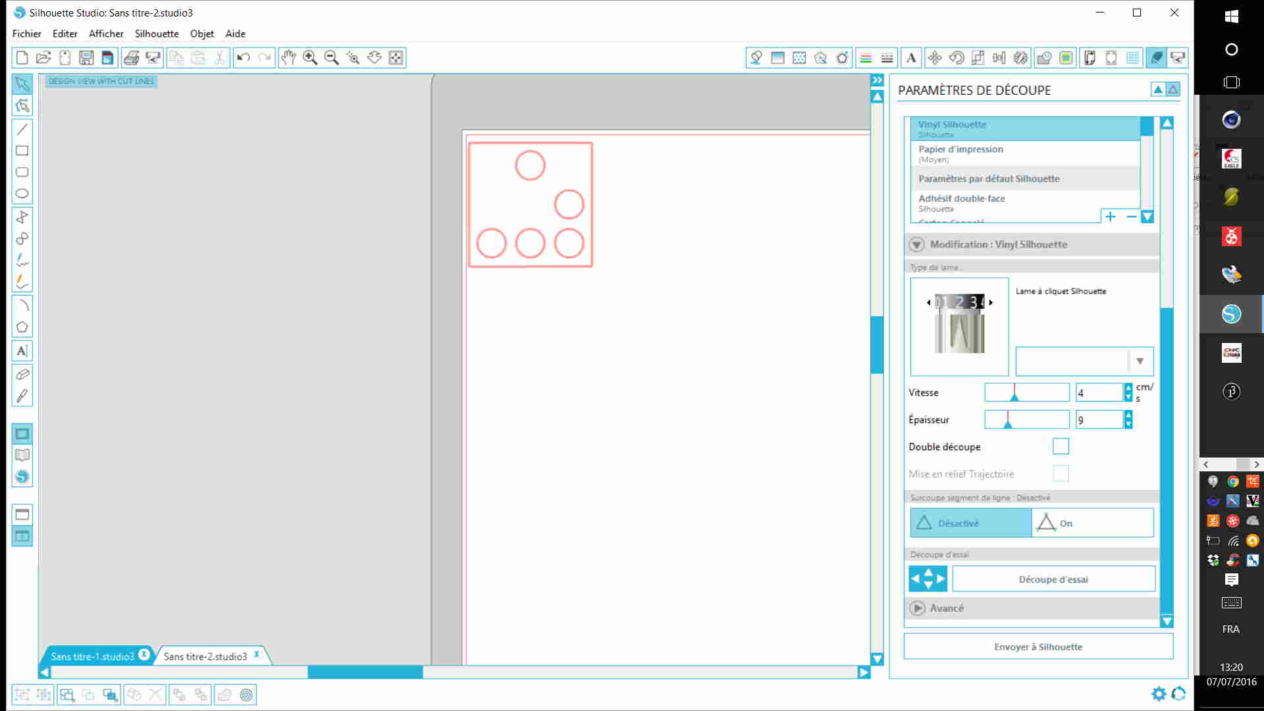Viewport: 1264px width, 711px height.
Task: Open the blade type dropdown
Action: point(1140,361)
